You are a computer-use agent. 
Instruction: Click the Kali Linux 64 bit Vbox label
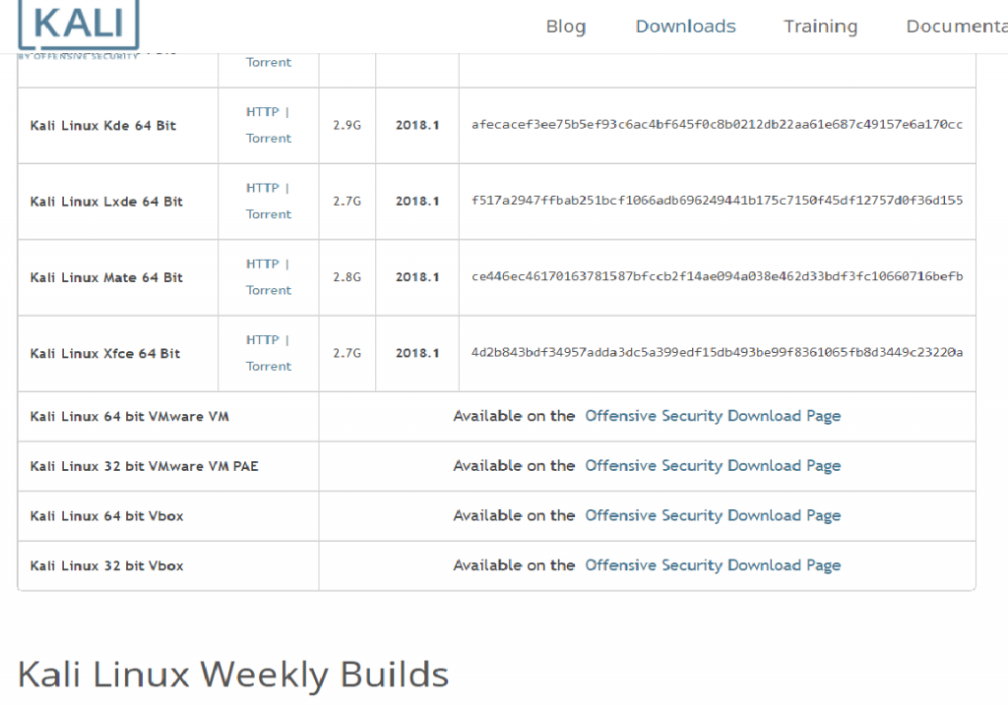tap(106, 516)
